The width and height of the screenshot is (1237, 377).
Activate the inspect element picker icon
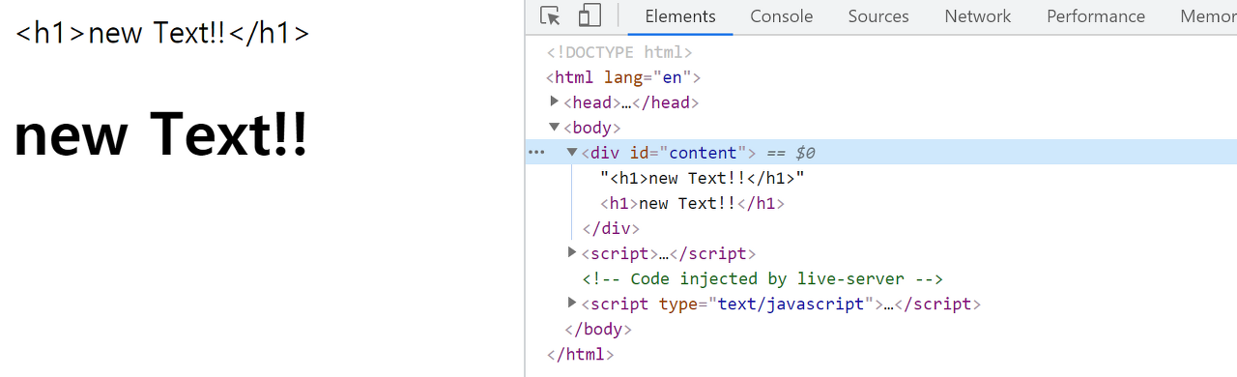[x=551, y=16]
